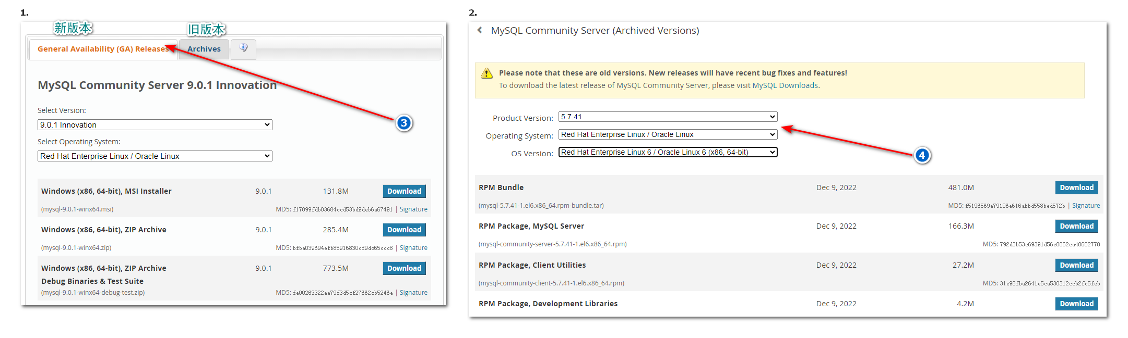Open Signature link for winx64-debug-test.zip

(413, 293)
